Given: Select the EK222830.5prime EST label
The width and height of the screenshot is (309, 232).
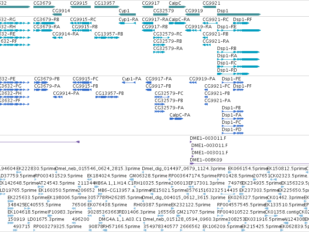Looking at the screenshot, I should point(36,169).
